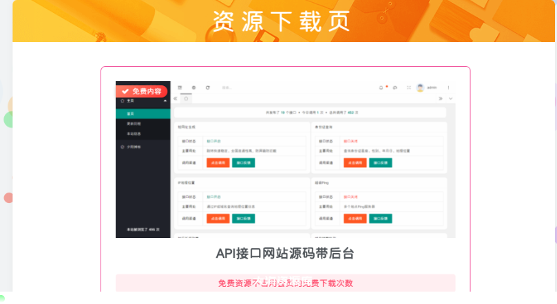Image resolution: width=557 pixels, height=304 pixels.
Task: Expand the tab bar down-chevron dropdown
Action: pyautogui.click(x=450, y=98)
